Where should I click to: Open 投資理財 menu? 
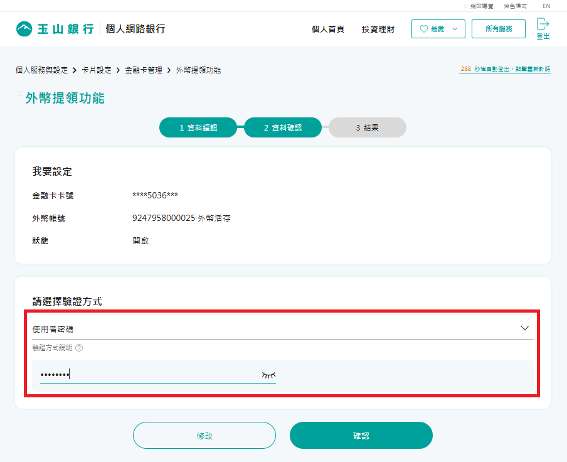tap(378, 30)
